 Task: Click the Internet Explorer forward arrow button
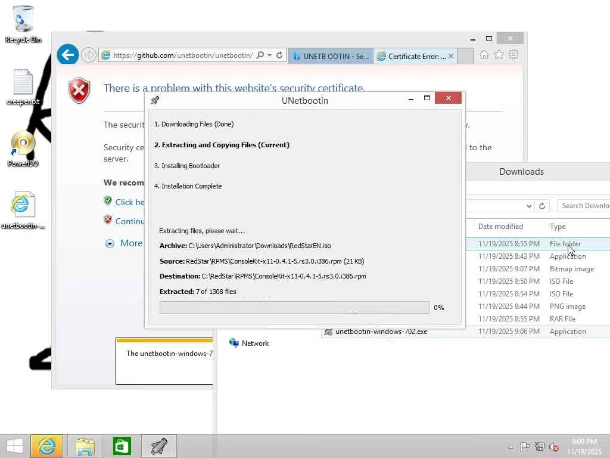[x=89, y=55]
